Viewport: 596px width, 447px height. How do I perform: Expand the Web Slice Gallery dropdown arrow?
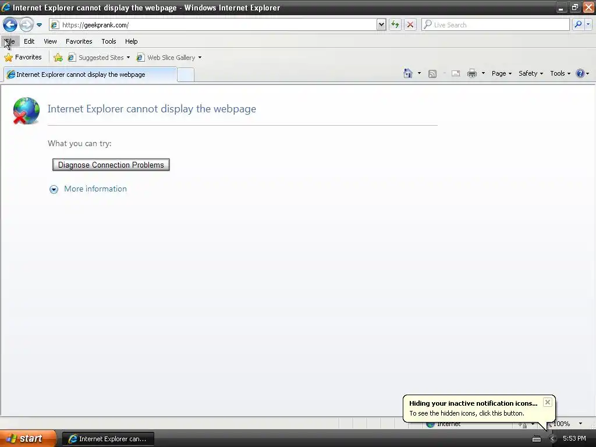pyautogui.click(x=200, y=58)
